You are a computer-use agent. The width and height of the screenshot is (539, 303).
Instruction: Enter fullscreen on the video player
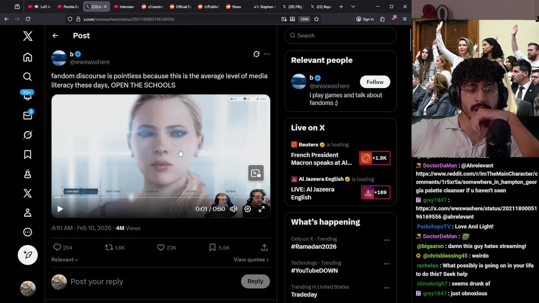[261, 209]
